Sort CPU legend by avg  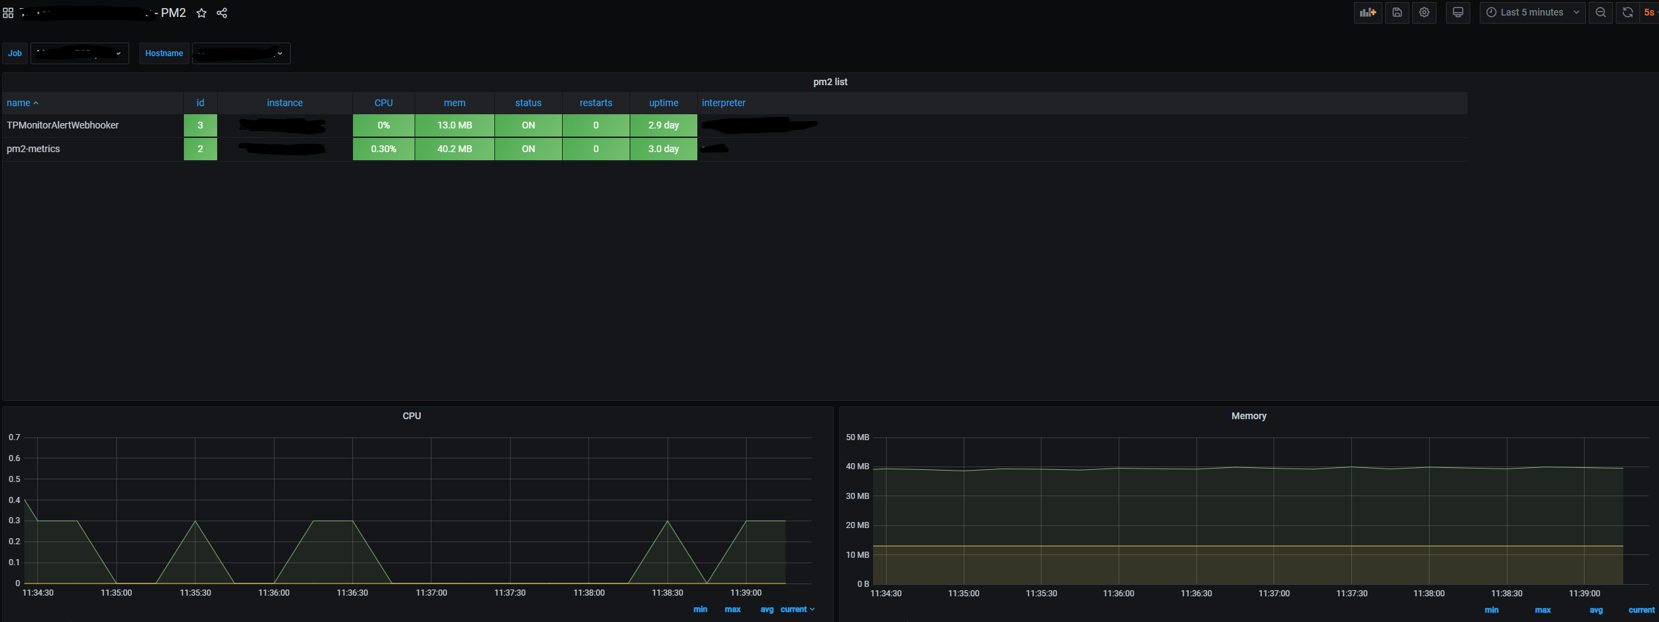point(767,609)
